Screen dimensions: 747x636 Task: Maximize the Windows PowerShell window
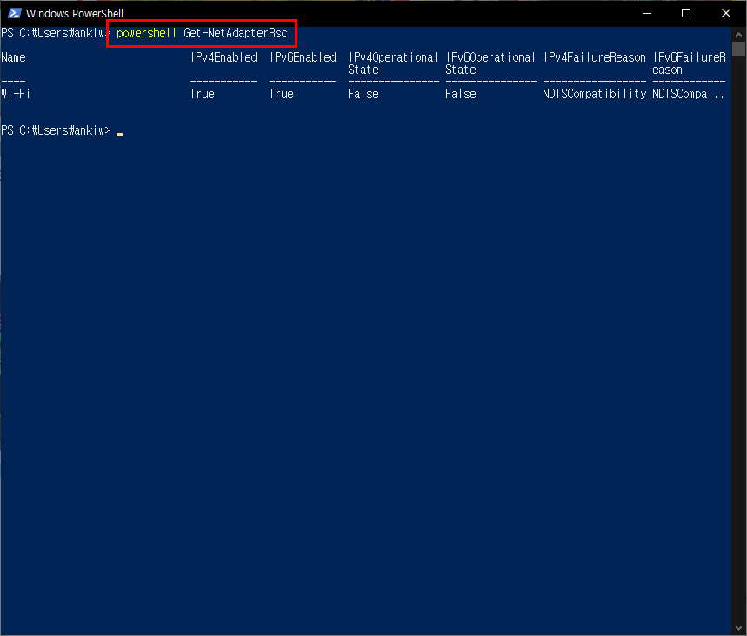(x=686, y=13)
